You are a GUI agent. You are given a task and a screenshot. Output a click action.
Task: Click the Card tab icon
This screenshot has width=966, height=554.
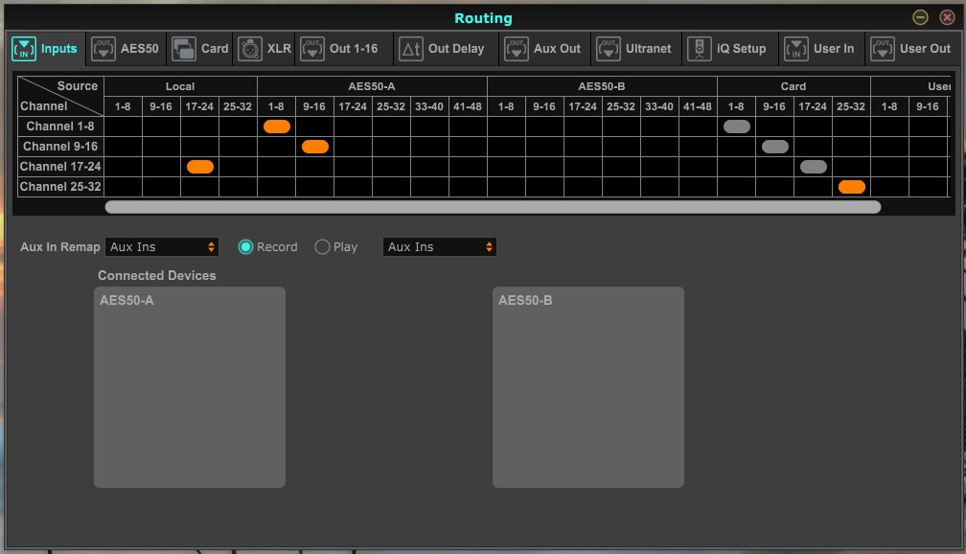[x=184, y=49]
